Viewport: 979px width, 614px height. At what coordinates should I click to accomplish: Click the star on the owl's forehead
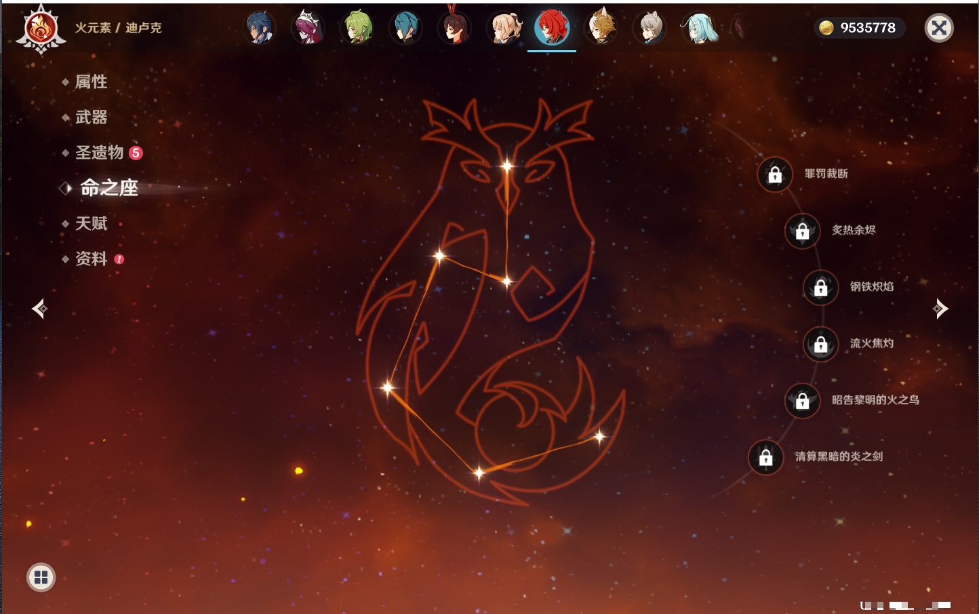pyautogui.click(x=507, y=166)
